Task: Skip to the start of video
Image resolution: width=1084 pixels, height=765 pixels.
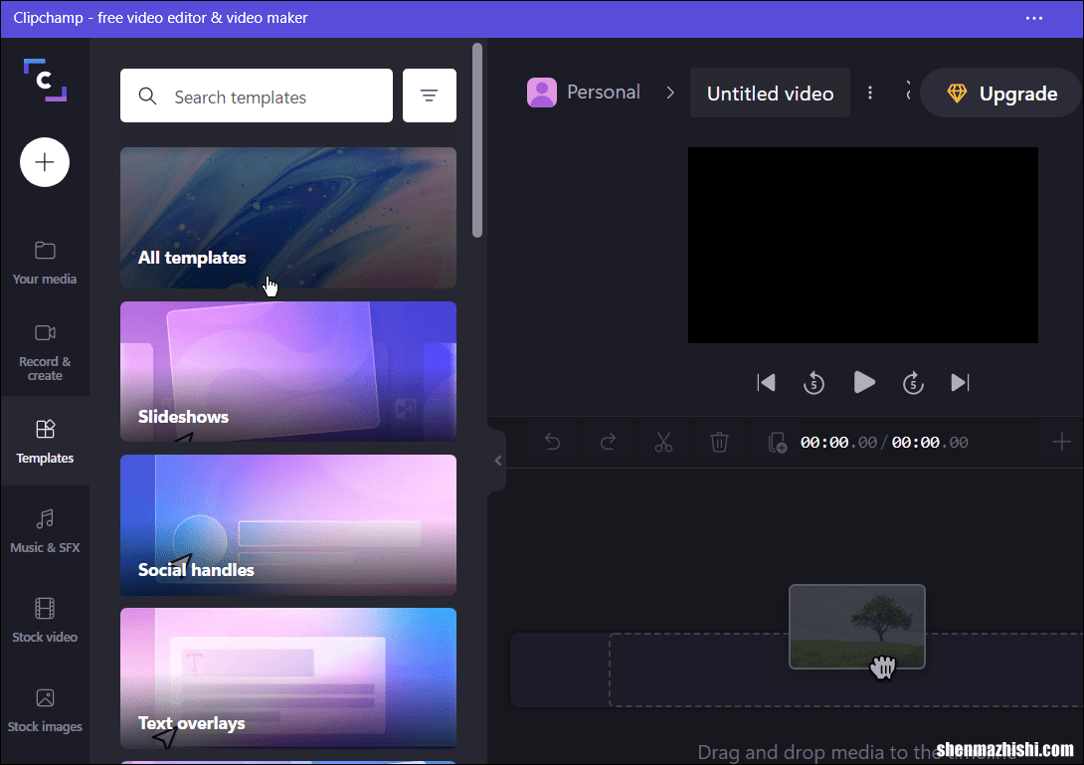Action: click(766, 382)
